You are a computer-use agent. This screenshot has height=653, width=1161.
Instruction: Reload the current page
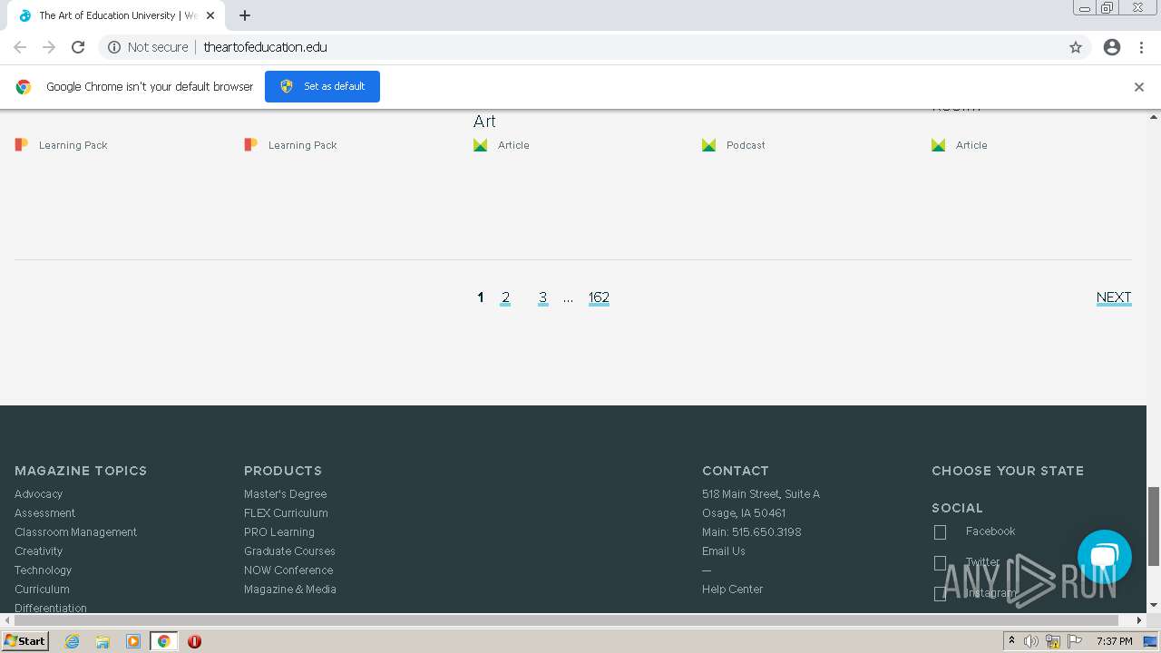point(78,47)
